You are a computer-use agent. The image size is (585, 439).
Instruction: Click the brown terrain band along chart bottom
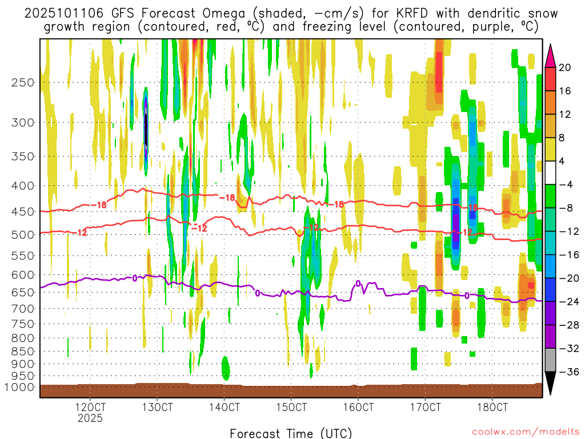[x=291, y=390]
